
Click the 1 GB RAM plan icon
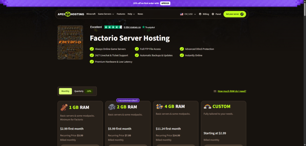[64, 107]
